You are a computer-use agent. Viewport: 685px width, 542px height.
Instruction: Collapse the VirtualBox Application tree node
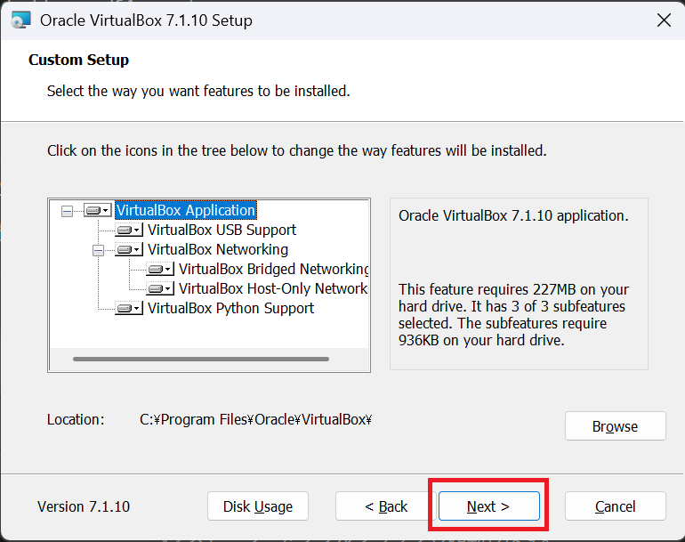[67, 211]
